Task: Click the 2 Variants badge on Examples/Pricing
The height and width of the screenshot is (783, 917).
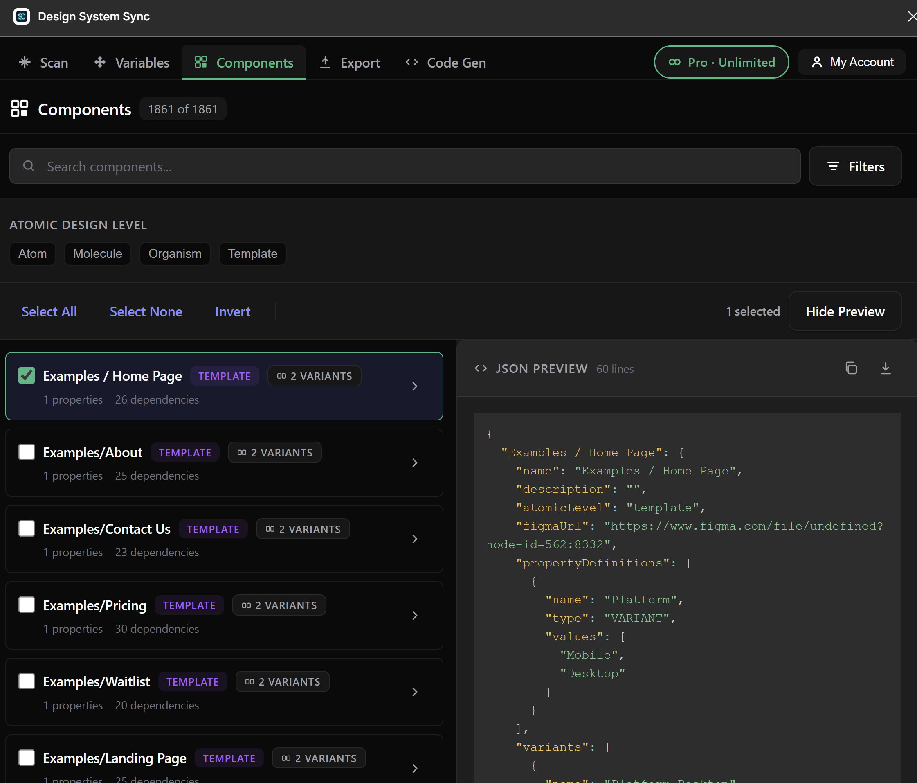Action: click(x=279, y=605)
